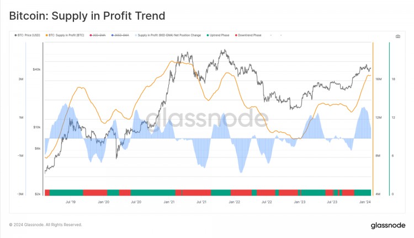Toggle the BTC: Price (USD) legend item
Image resolution: width=414 pixels, height=238 pixels.
pyautogui.click(x=27, y=35)
